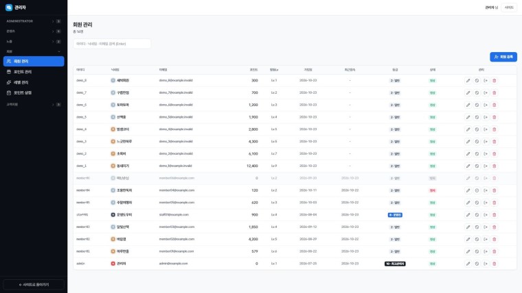522x293 pixels.
Task: Click the admin logo icon in sidebar
Action: (9, 8)
